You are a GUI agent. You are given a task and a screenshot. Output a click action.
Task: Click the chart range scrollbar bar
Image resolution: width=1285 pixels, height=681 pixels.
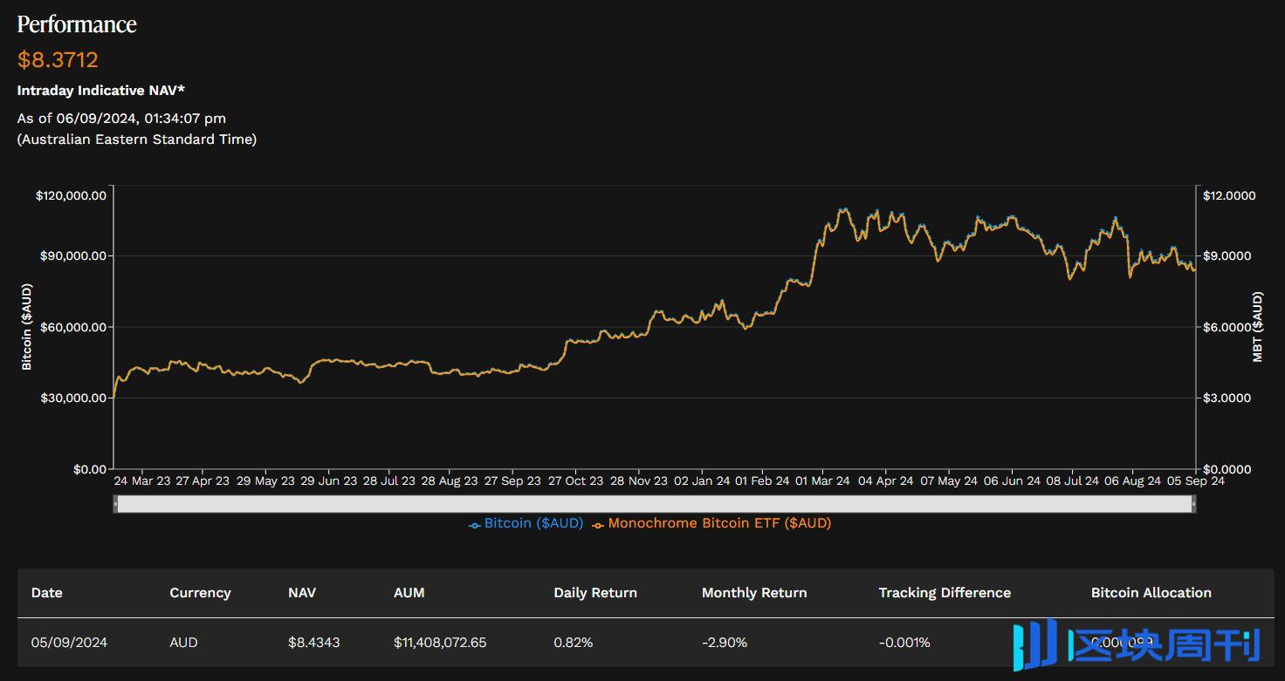655,504
